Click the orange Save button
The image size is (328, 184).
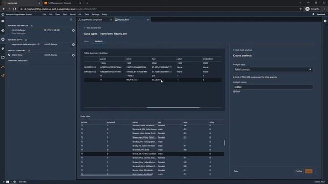(309, 171)
